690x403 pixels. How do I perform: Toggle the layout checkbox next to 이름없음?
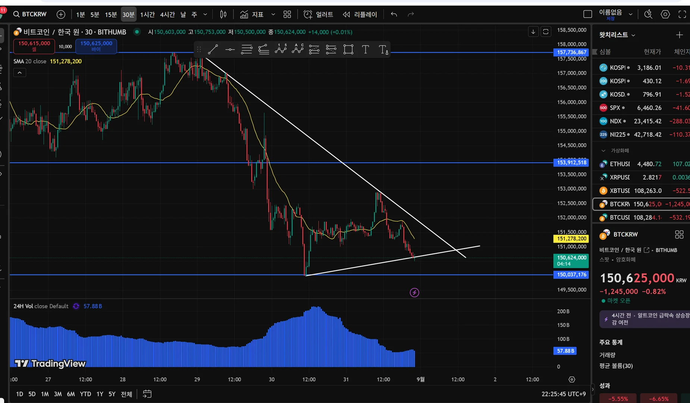point(588,14)
